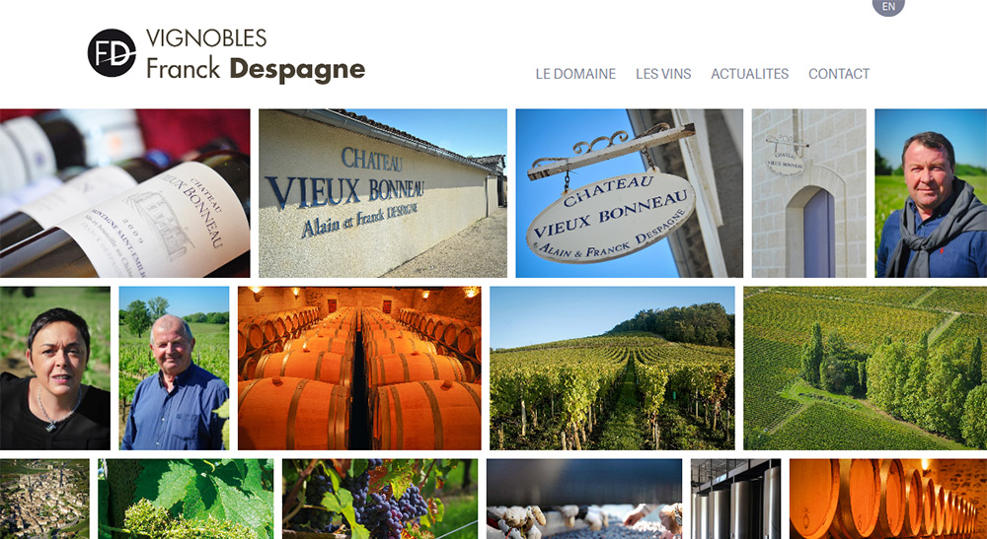Open the Chateau Vieux Bonneau wall photo
This screenshot has width=987, height=539.
tap(383, 193)
